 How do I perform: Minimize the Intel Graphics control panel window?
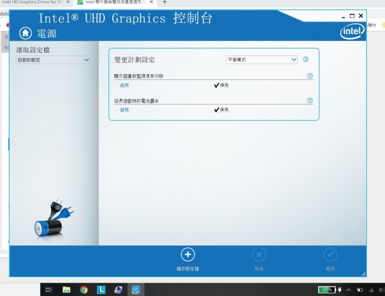(x=343, y=17)
